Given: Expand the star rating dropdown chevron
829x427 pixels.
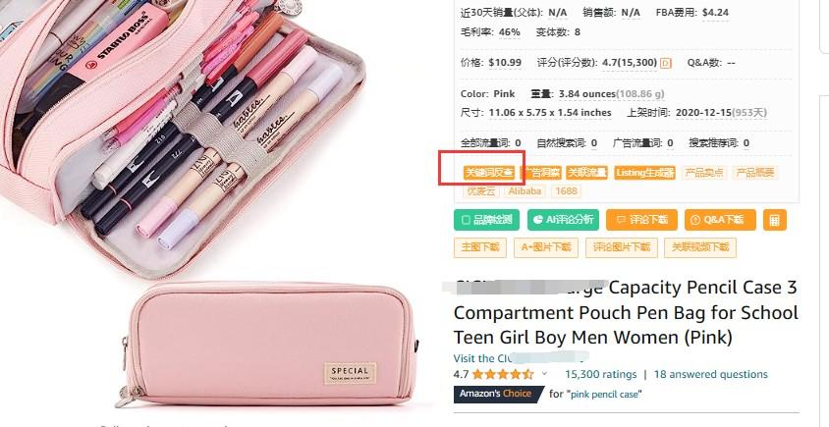Looking at the screenshot, I should pyautogui.click(x=544, y=374).
